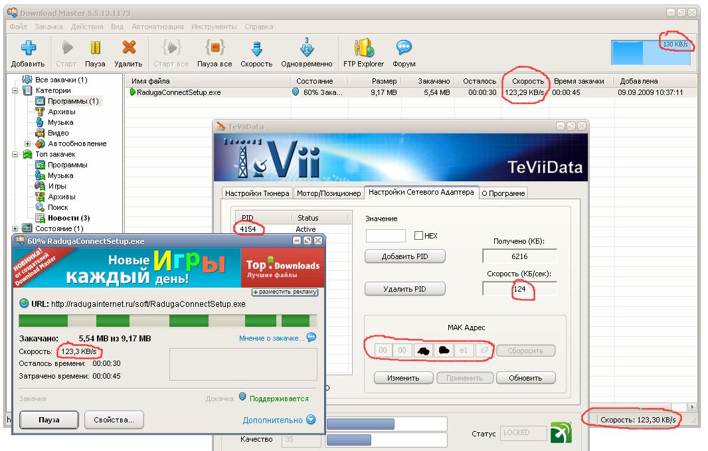Click the Значение input field
Viewport: 708px width, 451px height.
coord(386,236)
